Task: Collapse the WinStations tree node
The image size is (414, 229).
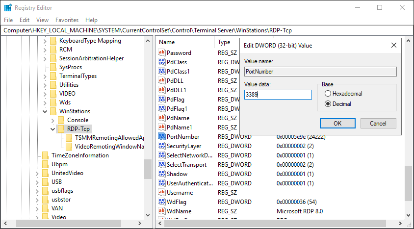Action: [45, 111]
